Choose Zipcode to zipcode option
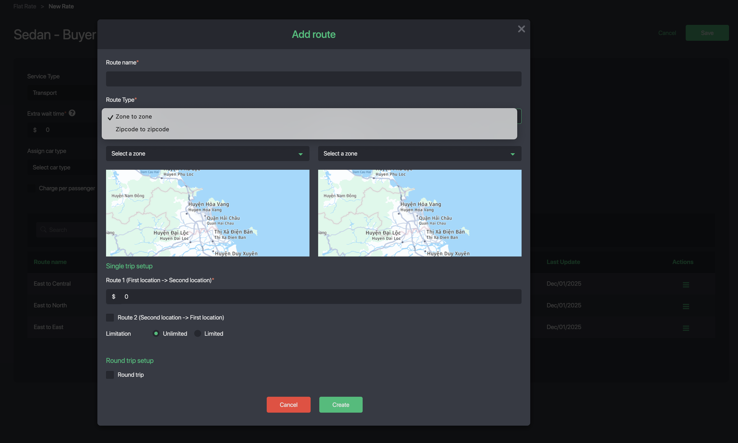Viewport: 738px width, 443px height. click(142, 129)
